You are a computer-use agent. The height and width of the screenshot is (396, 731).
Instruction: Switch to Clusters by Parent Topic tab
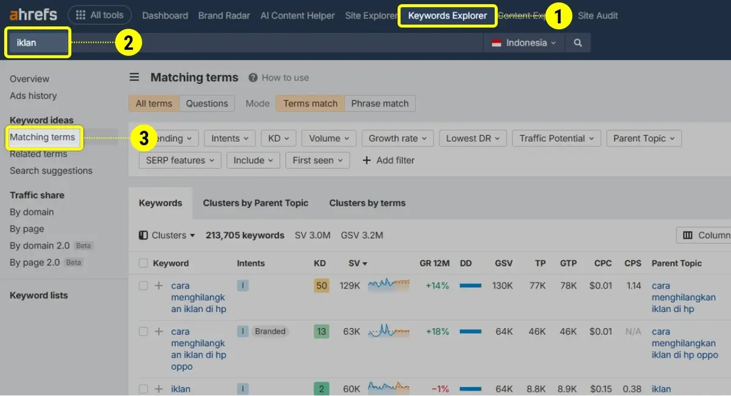click(x=256, y=203)
